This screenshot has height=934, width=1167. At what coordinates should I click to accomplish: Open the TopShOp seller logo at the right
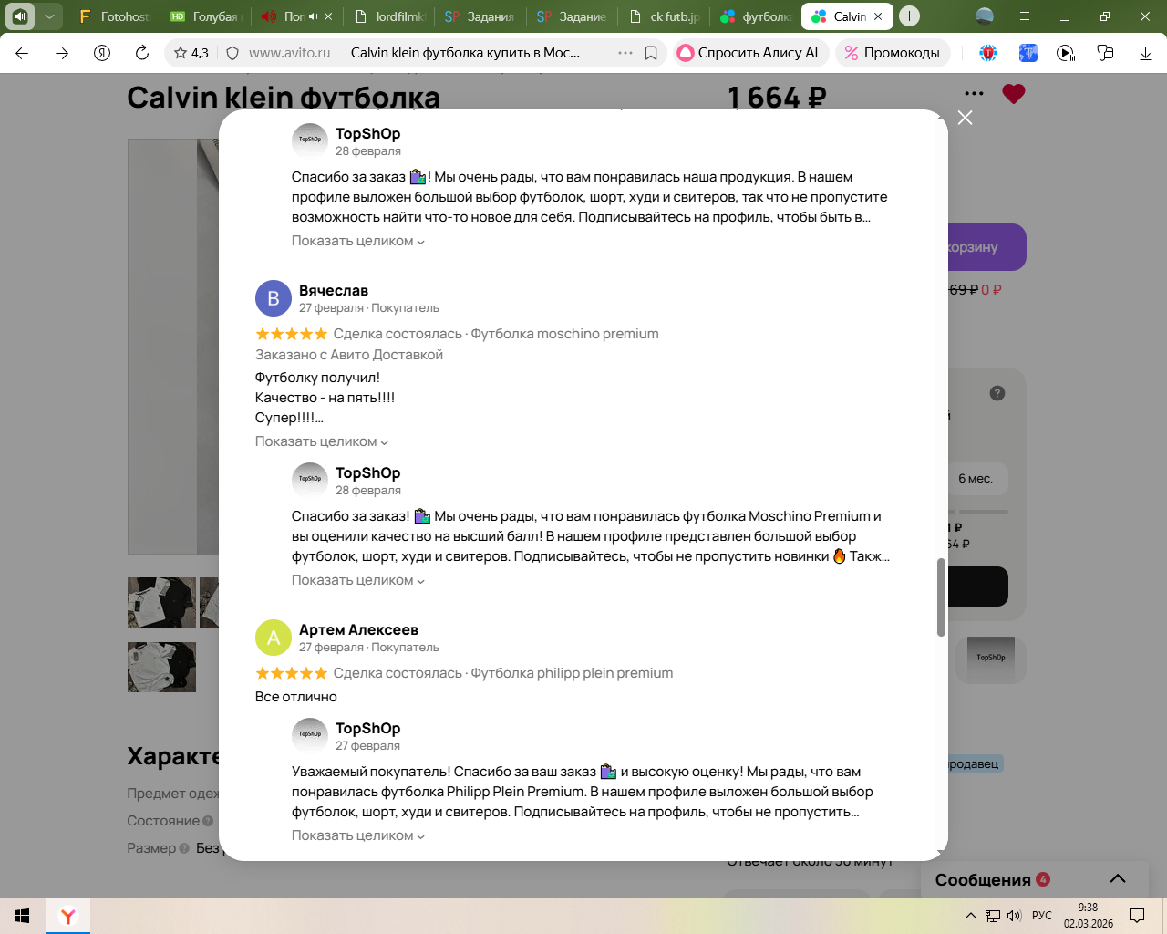coord(991,659)
